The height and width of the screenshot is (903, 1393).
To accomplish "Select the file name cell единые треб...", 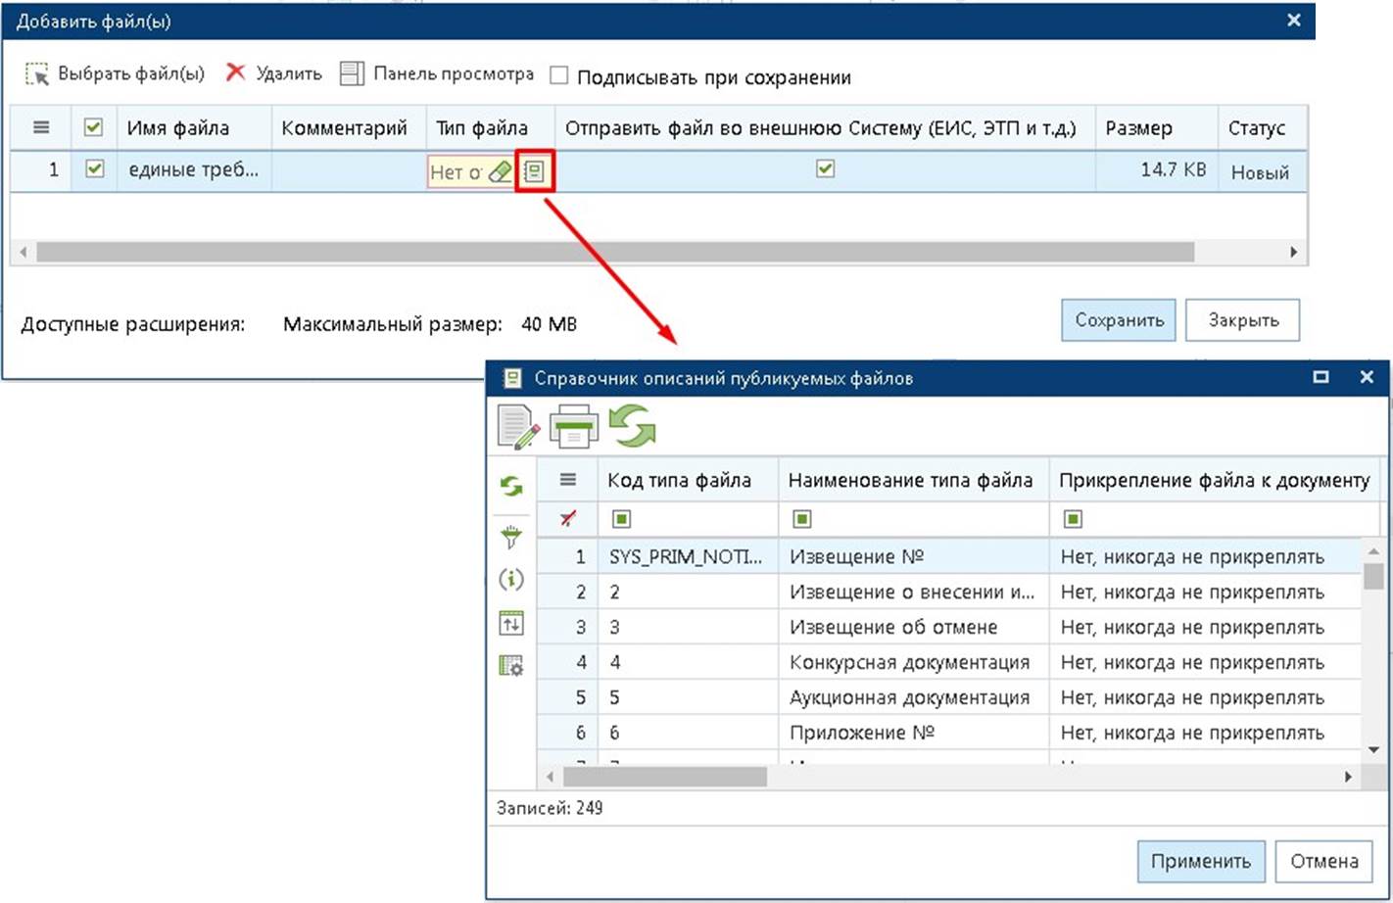I will tap(194, 170).
